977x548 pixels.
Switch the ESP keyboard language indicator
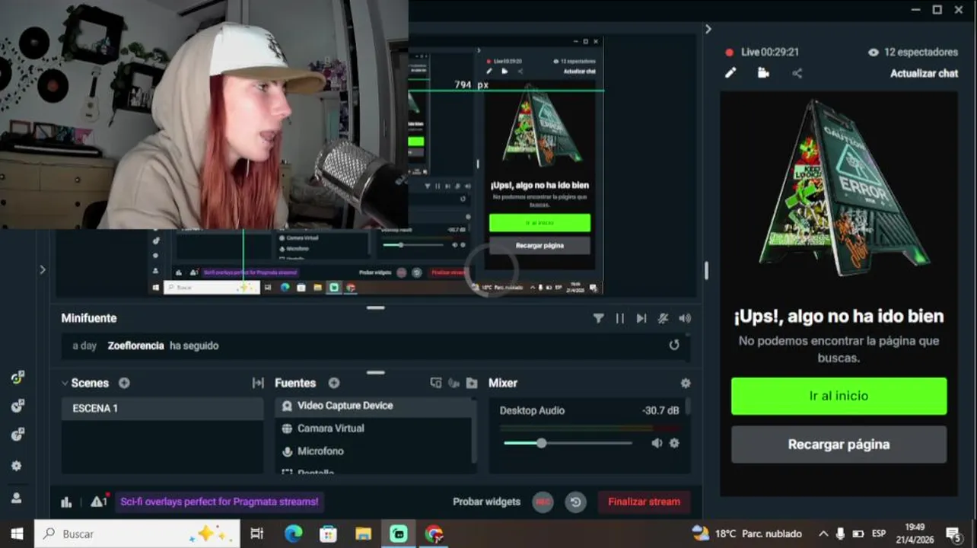click(x=879, y=534)
